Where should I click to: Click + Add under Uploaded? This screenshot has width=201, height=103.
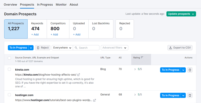click(x=77, y=35)
